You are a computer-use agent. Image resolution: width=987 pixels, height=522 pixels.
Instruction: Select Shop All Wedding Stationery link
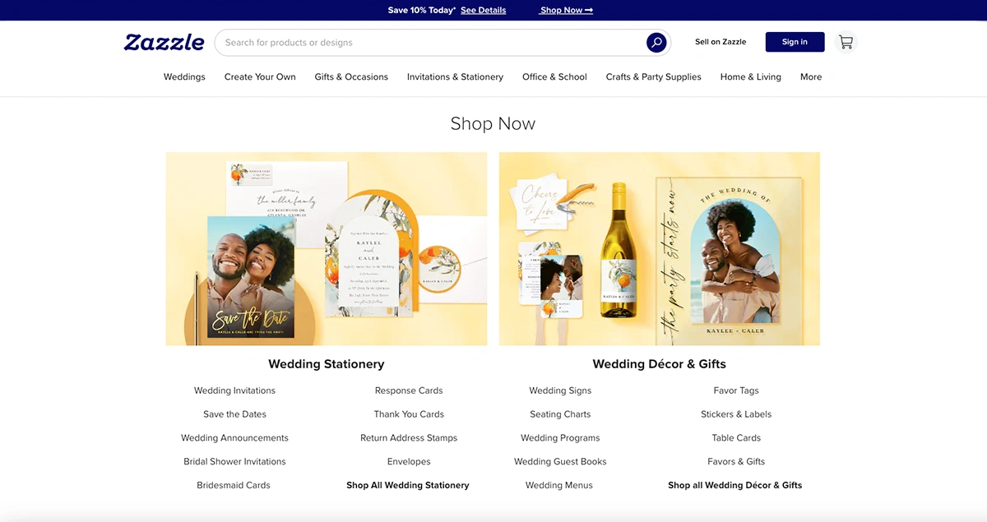point(407,485)
